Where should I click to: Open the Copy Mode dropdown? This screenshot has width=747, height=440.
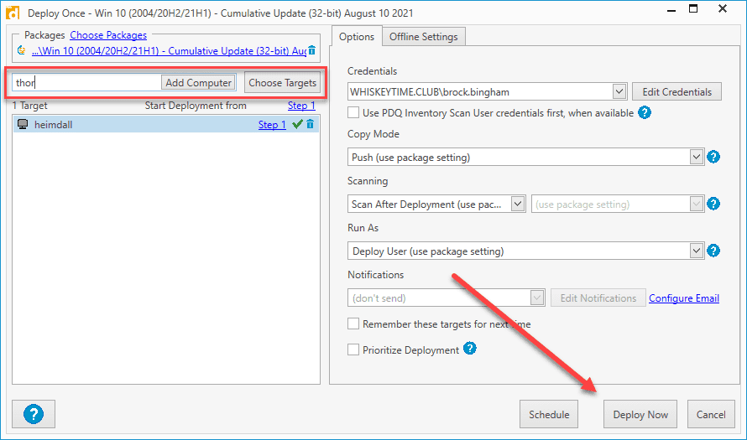pos(696,157)
